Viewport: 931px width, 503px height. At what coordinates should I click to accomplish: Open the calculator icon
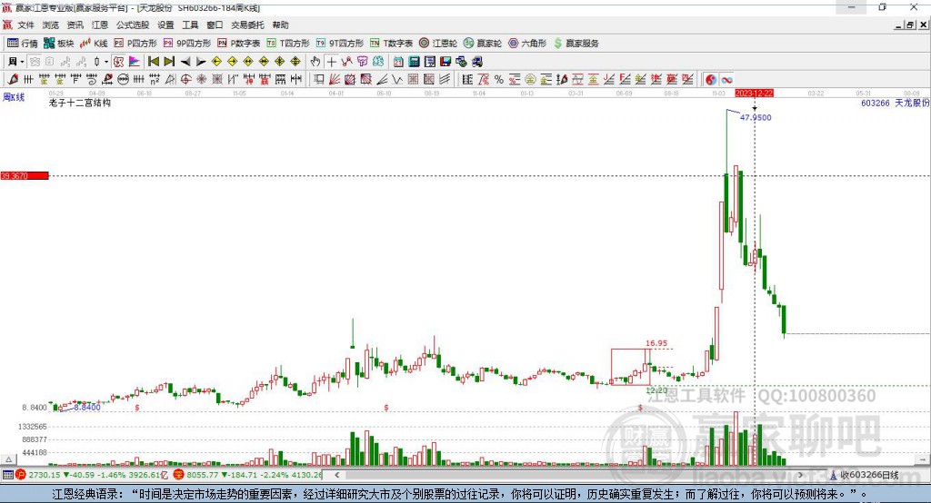(414, 62)
